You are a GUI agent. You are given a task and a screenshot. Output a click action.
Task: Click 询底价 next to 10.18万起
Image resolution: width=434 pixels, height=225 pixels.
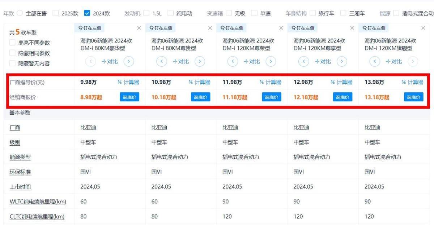coord(201,97)
